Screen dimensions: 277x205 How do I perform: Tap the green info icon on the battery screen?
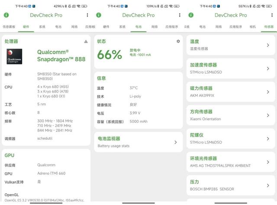tap(99, 15)
